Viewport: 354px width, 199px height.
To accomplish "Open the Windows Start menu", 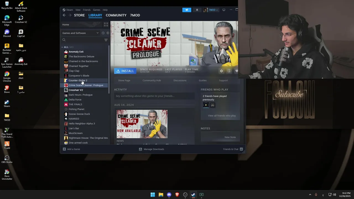I will [153, 195].
